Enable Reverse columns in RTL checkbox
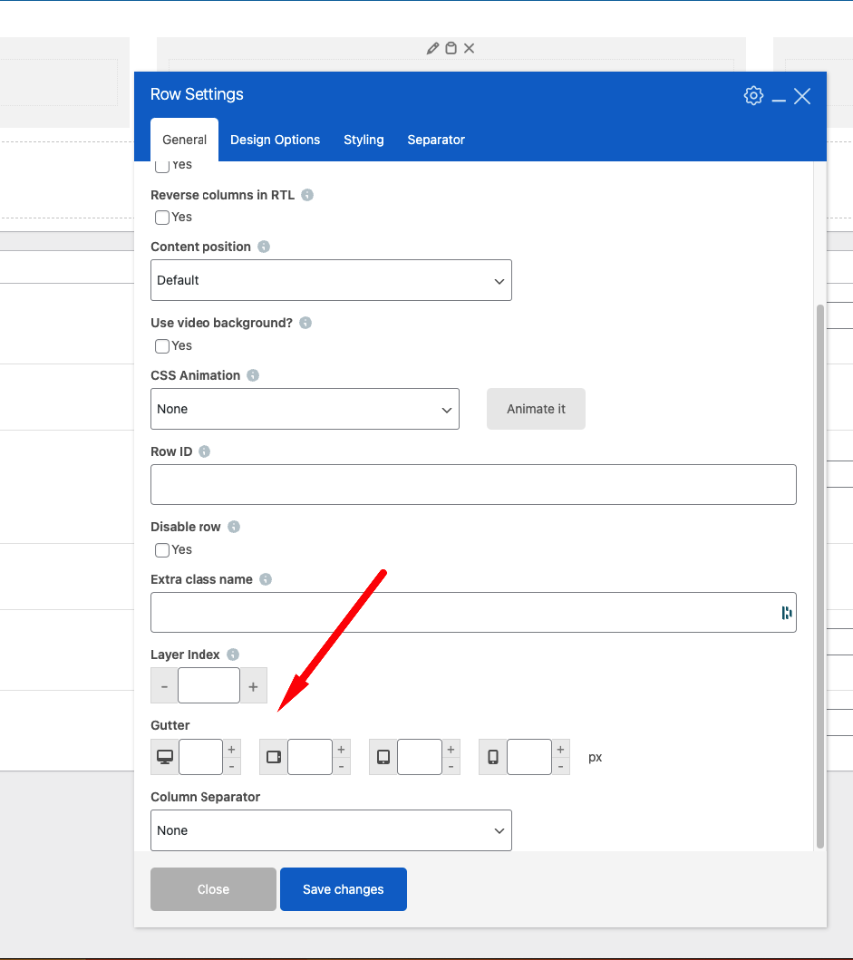Screen dimensions: 853x960 point(162,218)
